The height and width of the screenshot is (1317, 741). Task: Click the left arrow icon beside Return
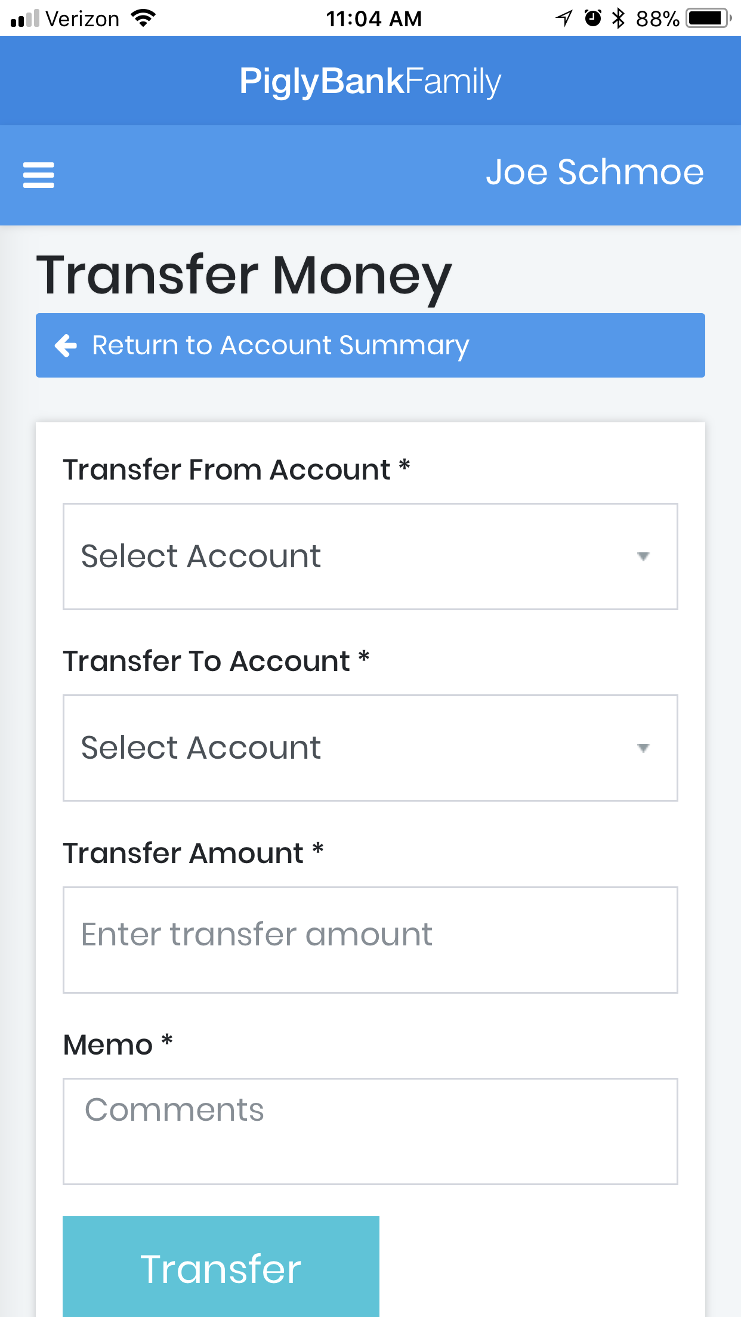(x=66, y=345)
